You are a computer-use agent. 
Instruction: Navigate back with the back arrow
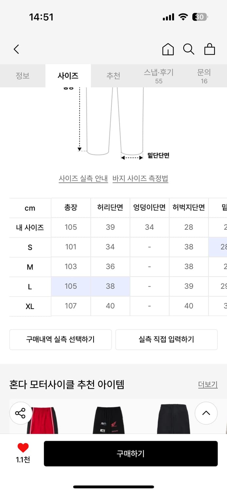click(16, 49)
